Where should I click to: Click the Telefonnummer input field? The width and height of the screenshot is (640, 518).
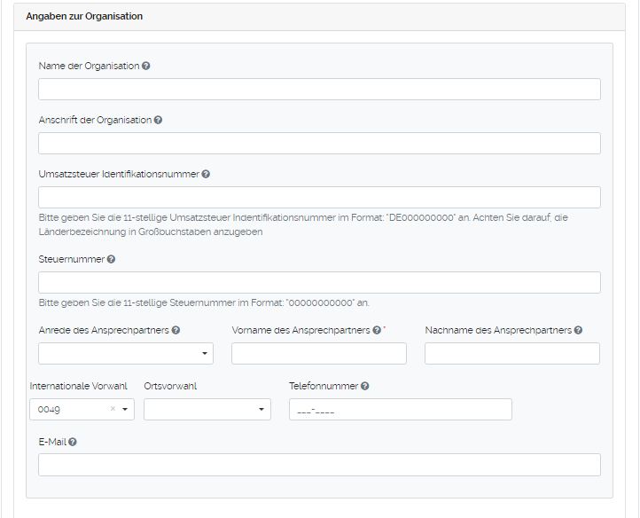coord(400,410)
